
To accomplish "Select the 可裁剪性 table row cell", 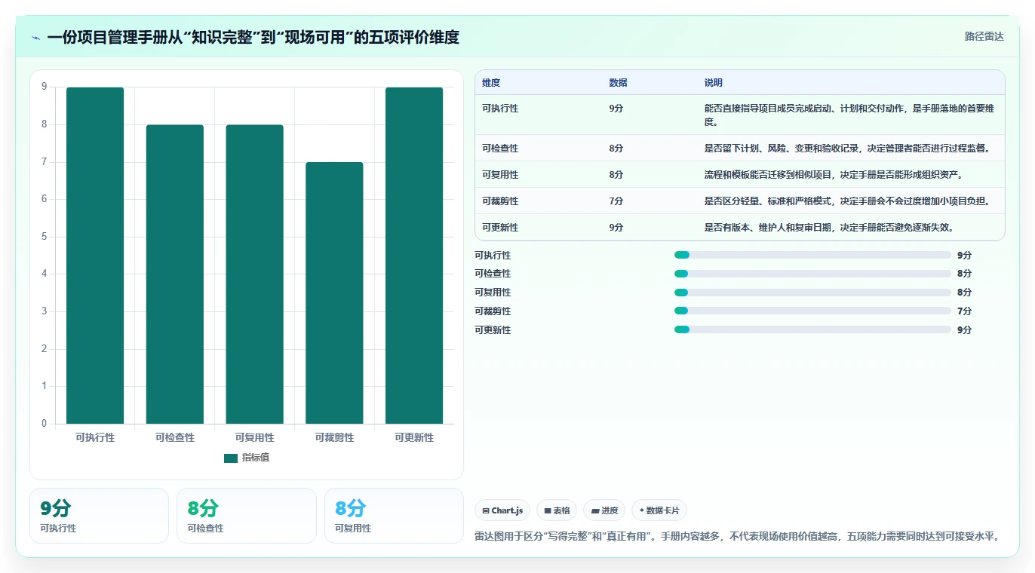I will pyautogui.click(x=500, y=201).
